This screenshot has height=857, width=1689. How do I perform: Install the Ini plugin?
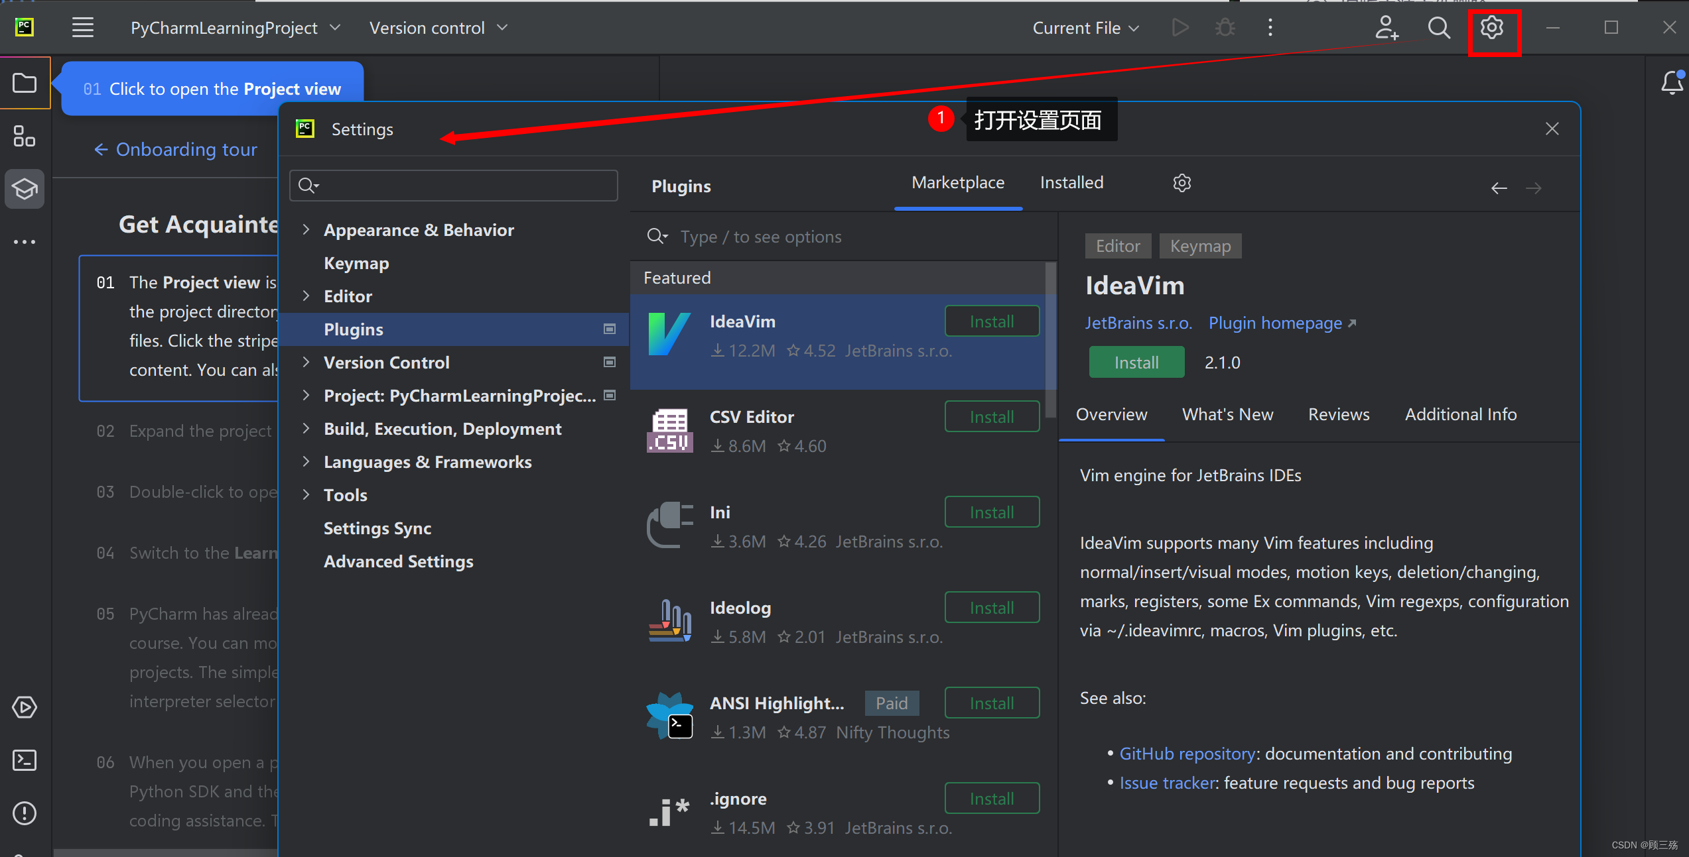coord(992,512)
